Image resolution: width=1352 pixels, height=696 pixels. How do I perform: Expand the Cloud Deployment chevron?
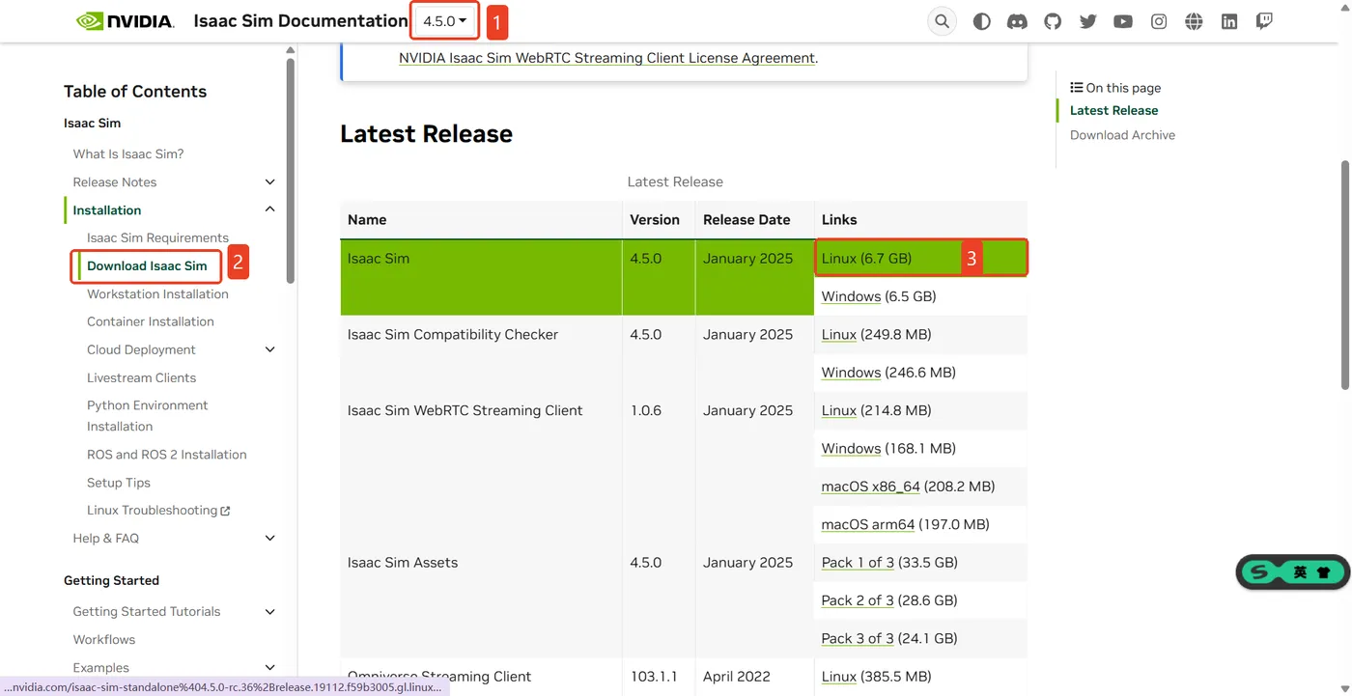click(270, 349)
